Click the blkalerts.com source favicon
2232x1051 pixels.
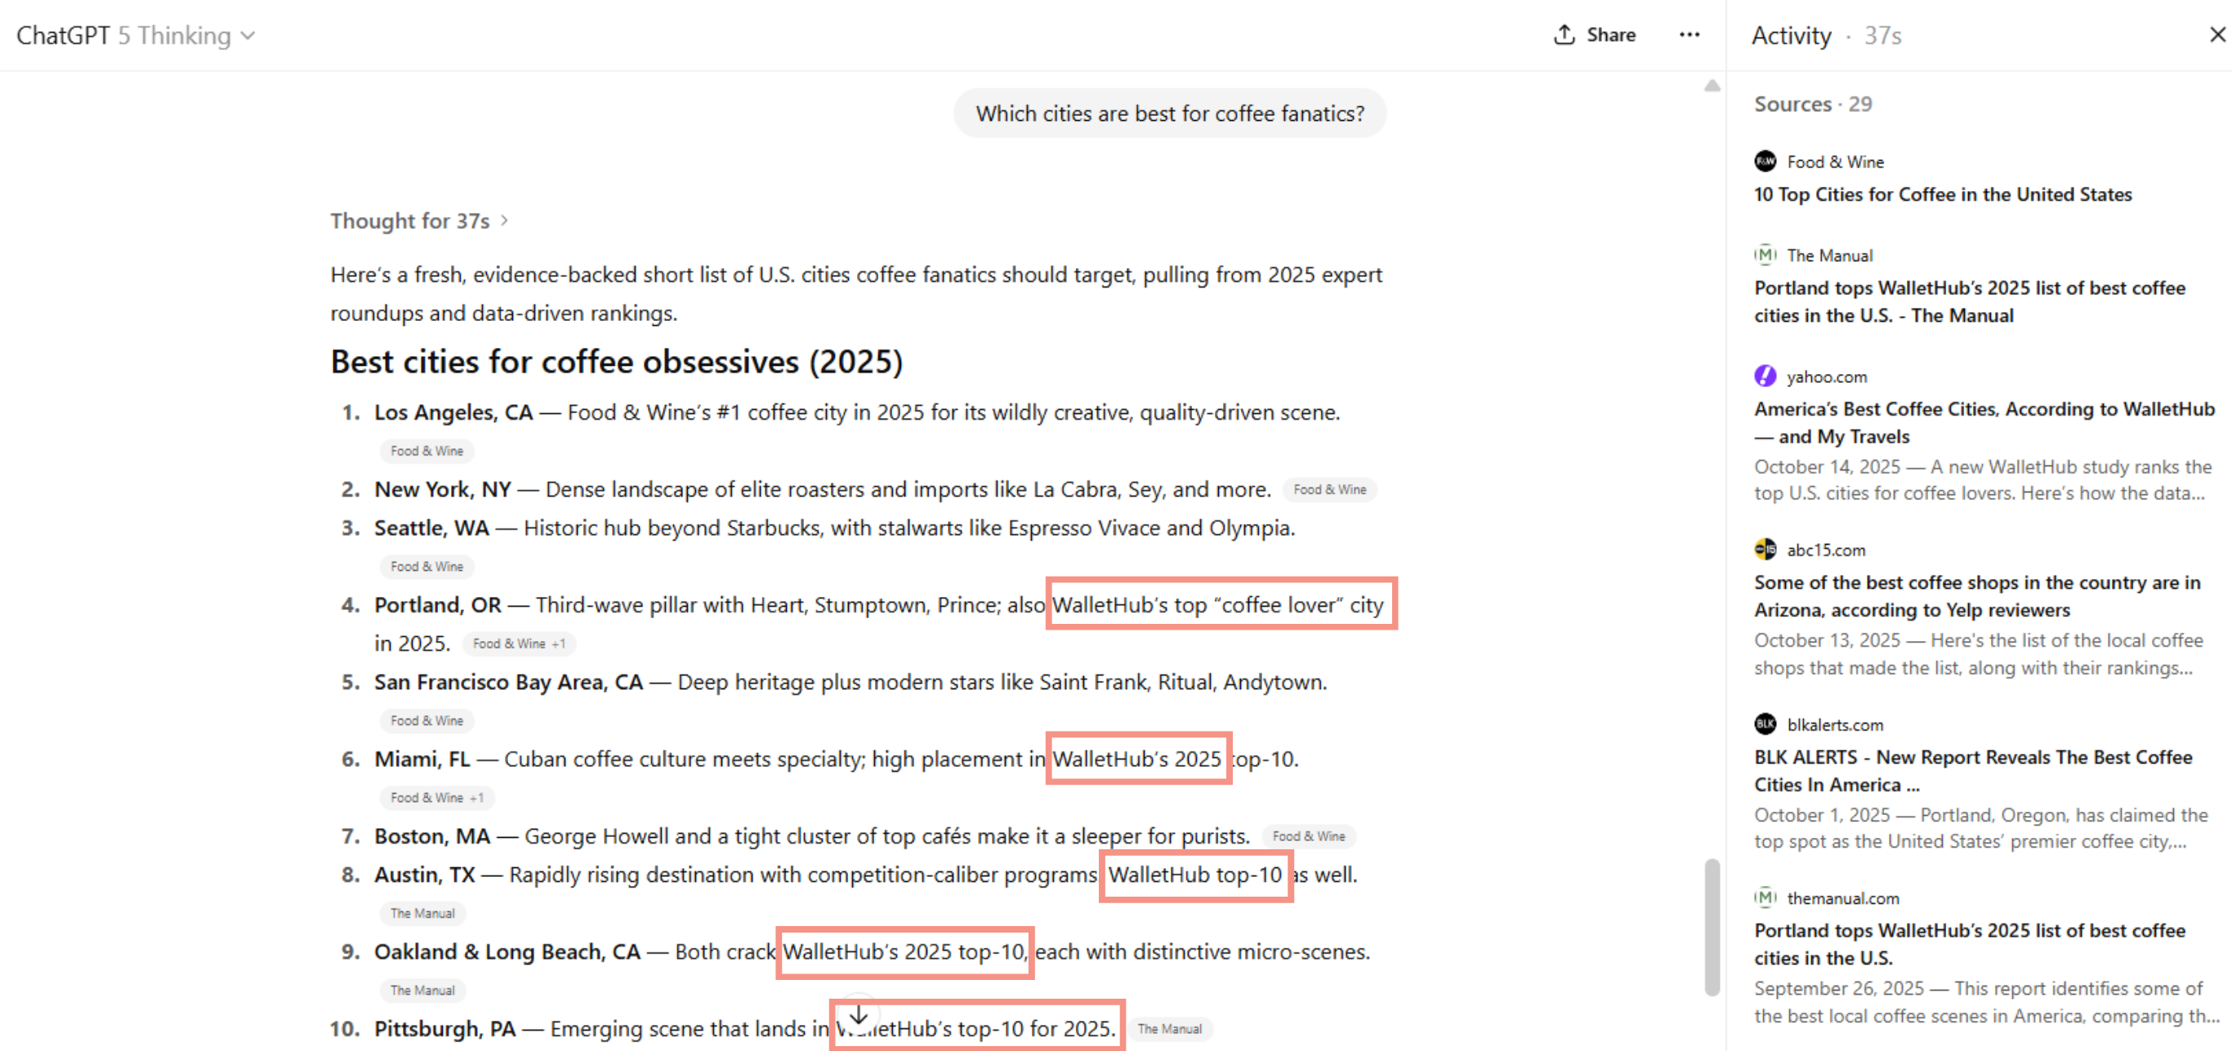1765,724
